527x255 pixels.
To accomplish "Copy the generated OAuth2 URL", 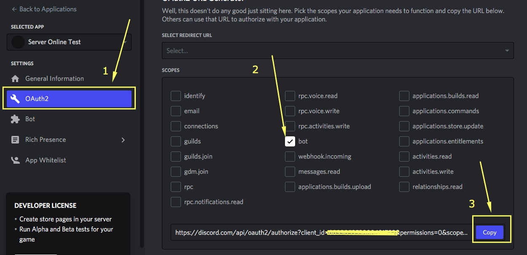I will click(489, 232).
